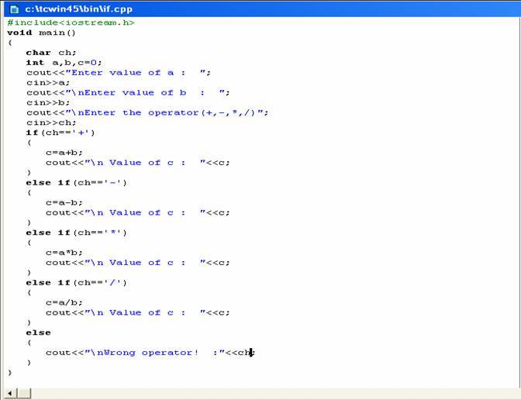The height and width of the screenshot is (400, 521).
Task: Click the "Enter value of a" cout line
Action: (x=119, y=72)
